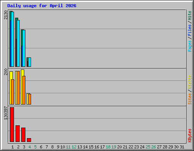Screen dimensions: 194x151
Task: Click the orange sites bar for day 3
Action: (x=24, y=90)
